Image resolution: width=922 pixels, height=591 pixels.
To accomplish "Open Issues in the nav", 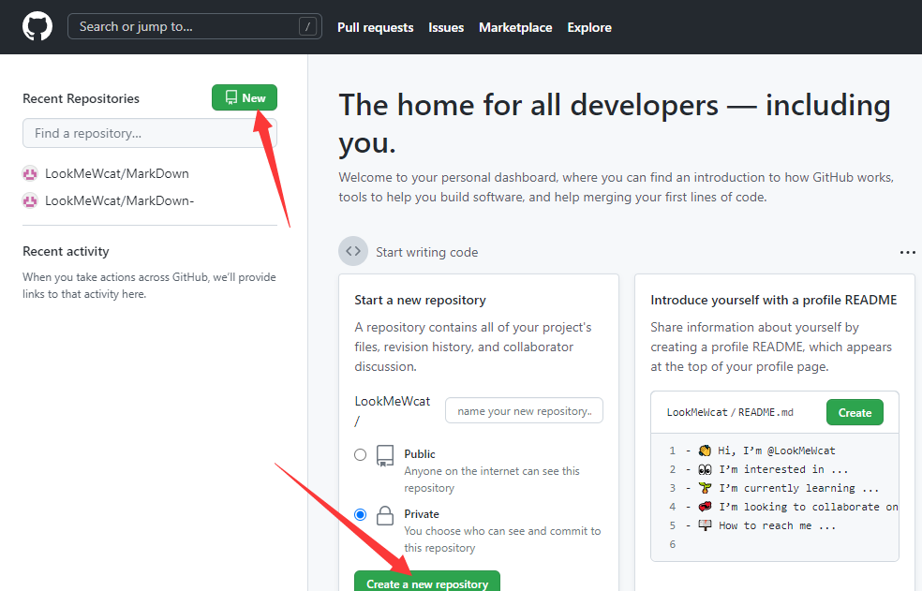I will tap(446, 28).
